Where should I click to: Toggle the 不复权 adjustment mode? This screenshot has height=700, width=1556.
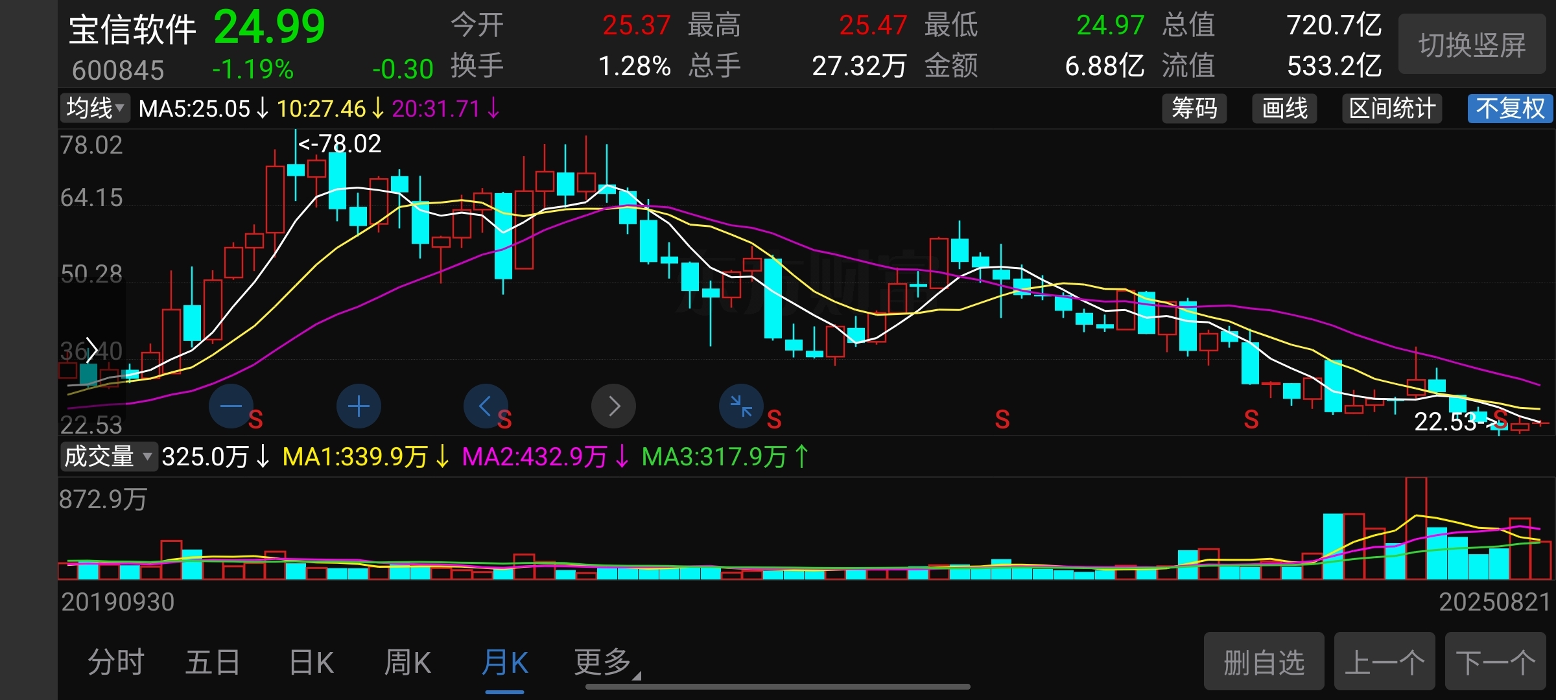(x=1511, y=108)
